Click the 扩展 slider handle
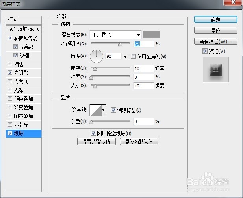The width and height of the screenshot is (243, 198). click(91, 78)
